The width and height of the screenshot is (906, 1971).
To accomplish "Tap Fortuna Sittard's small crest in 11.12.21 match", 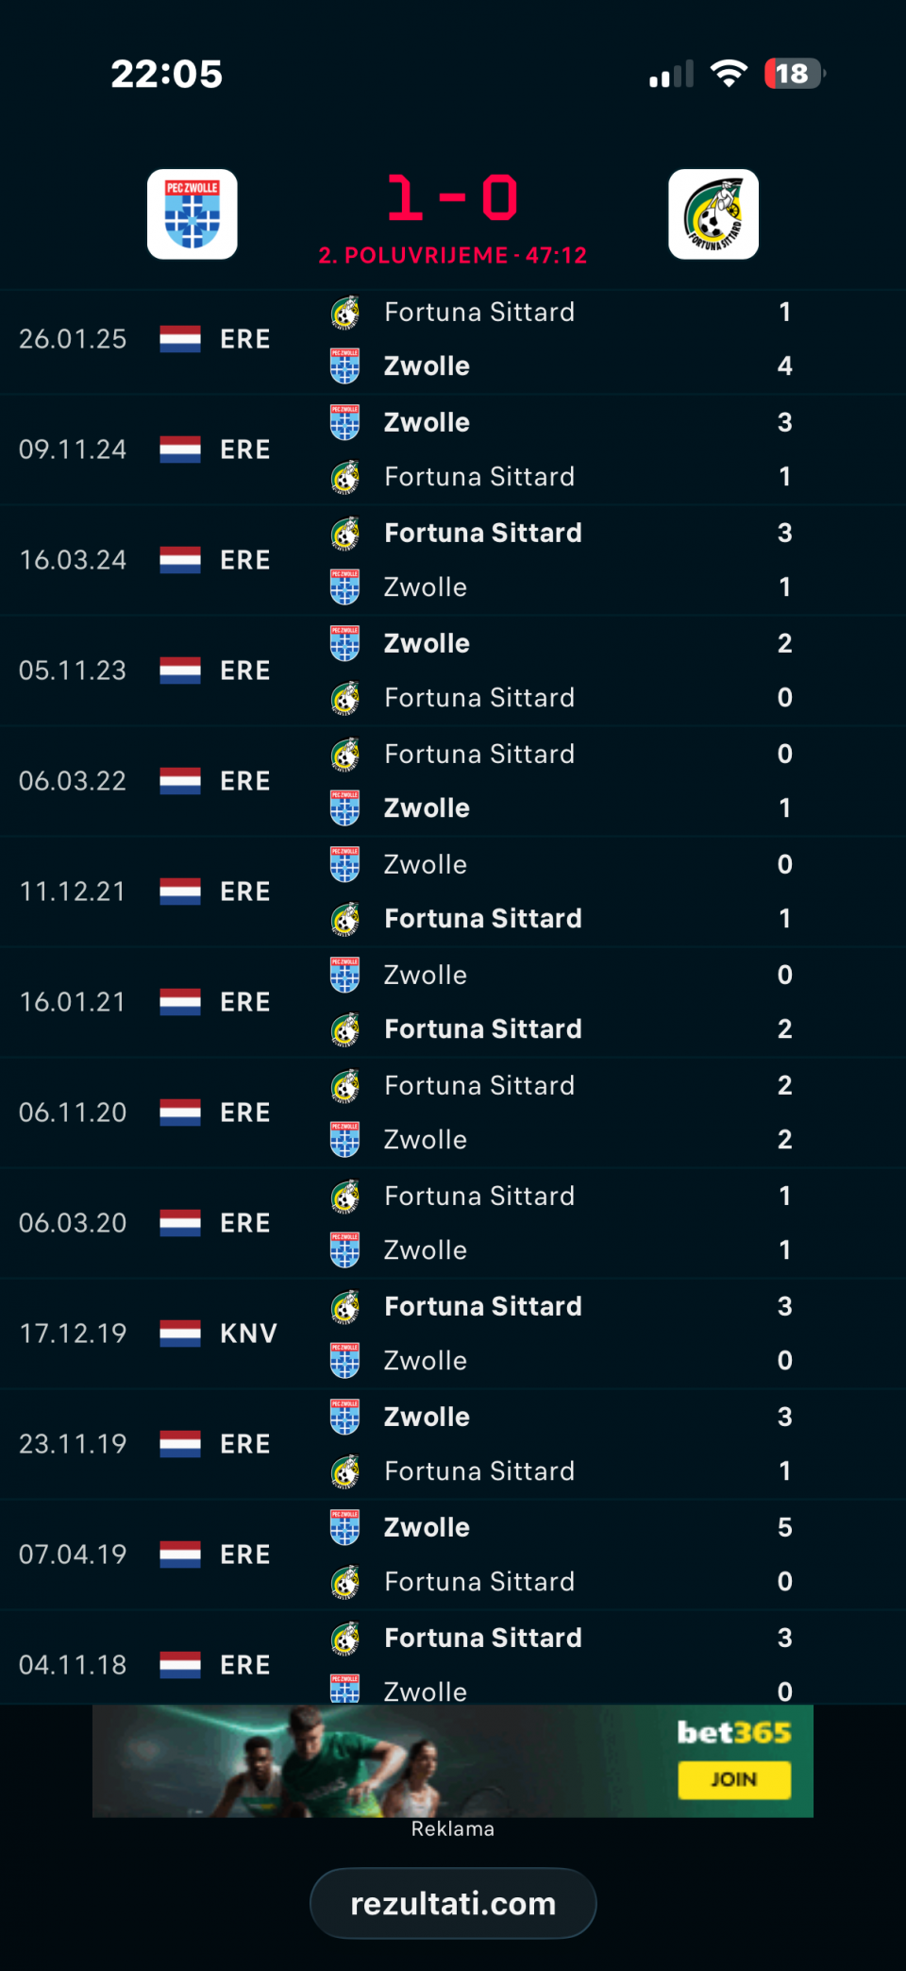I will [x=345, y=919].
